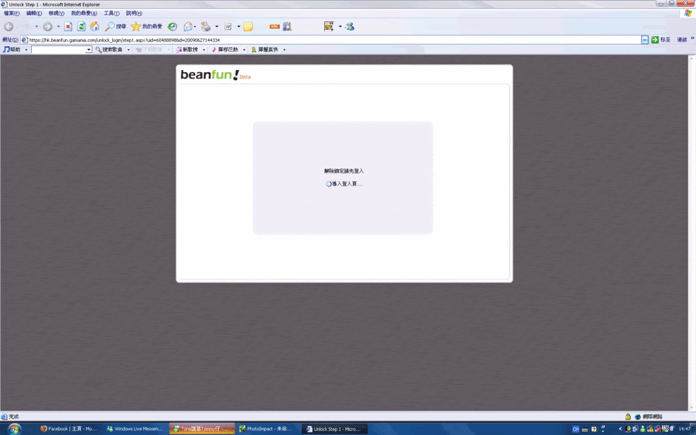Expand the Mail icon dropdown arrow
The image size is (696, 435).
point(195,27)
